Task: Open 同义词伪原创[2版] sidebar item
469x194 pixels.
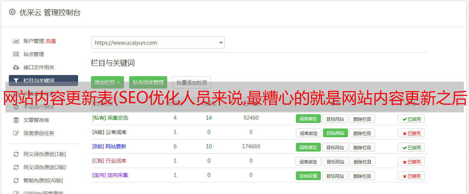Action: (x=45, y=167)
